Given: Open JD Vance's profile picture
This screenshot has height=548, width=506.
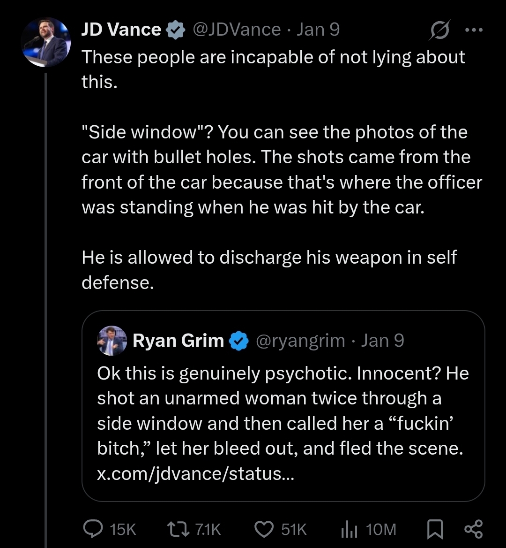Looking at the screenshot, I should (x=45, y=42).
